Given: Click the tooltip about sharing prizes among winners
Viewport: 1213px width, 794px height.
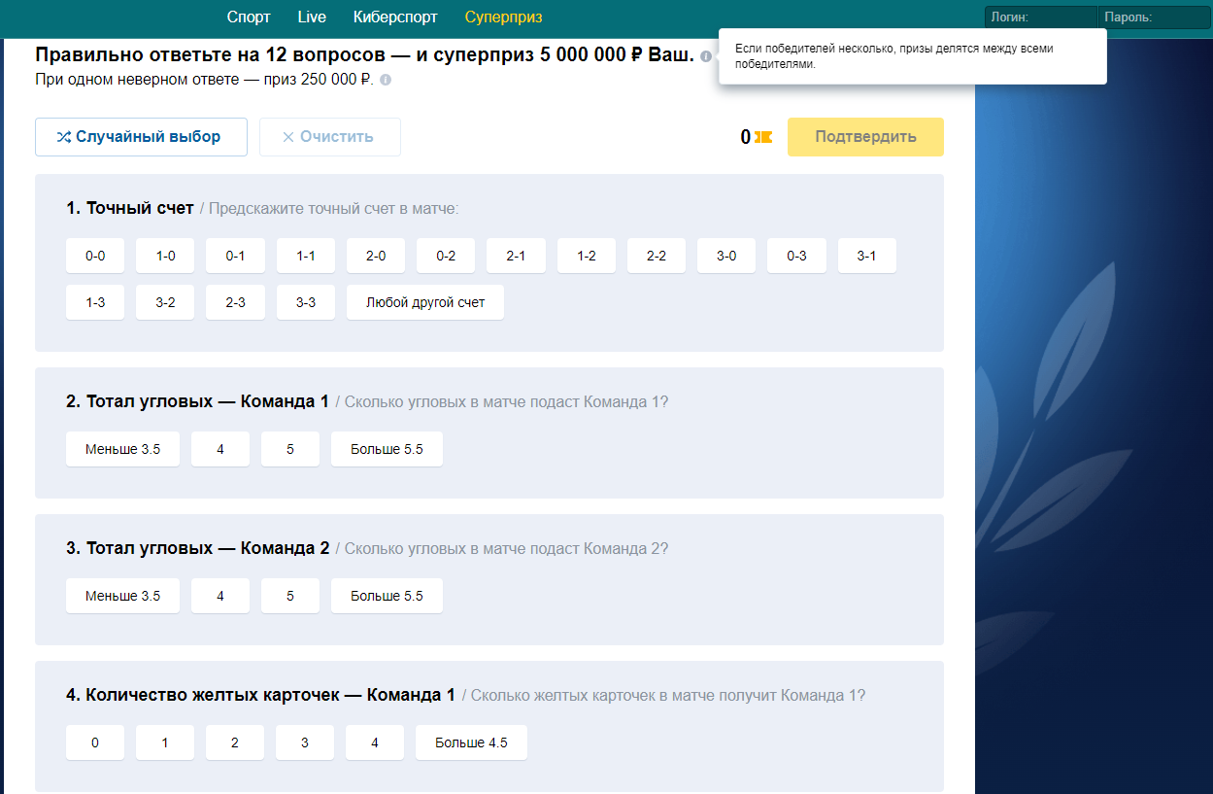Looking at the screenshot, I should (913, 56).
